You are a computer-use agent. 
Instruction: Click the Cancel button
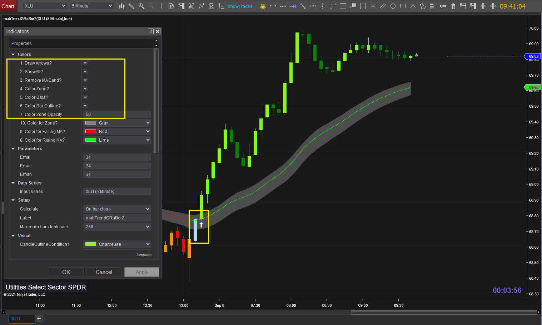[x=104, y=272]
